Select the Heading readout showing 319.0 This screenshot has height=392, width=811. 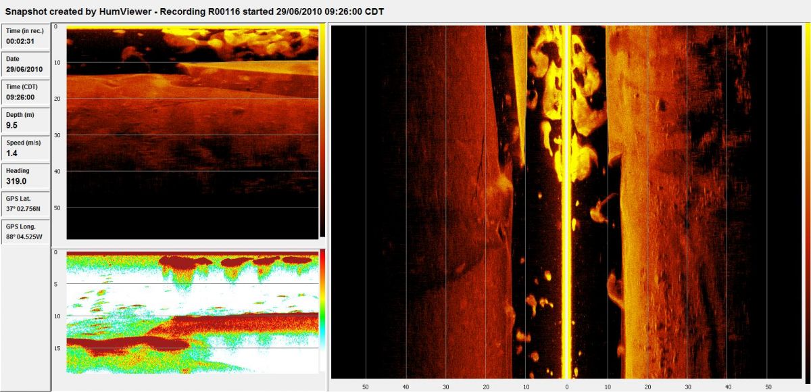[x=26, y=176]
